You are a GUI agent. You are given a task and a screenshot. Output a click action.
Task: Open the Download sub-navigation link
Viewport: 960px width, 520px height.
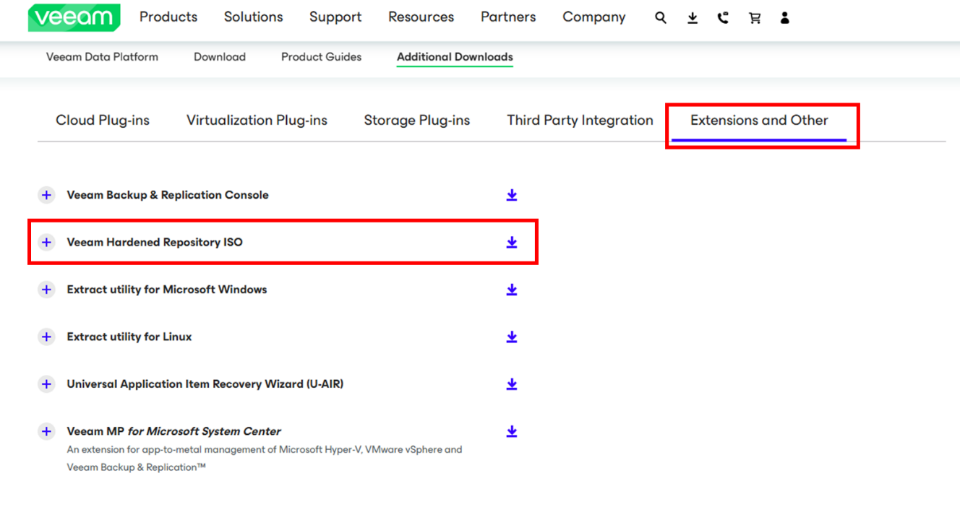pyautogui.click(x=220, y=57)
